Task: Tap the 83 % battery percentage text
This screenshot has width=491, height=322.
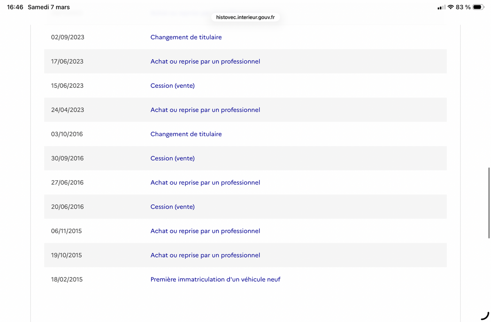Action: tap(463, 7)
